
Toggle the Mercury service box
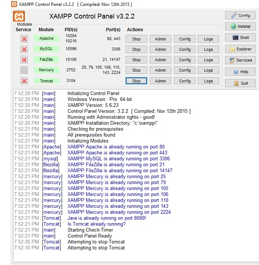pyautogui.click(x=24, y=70)
